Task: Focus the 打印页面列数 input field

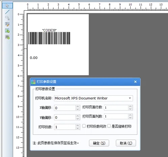Action: tap(116, 116)
